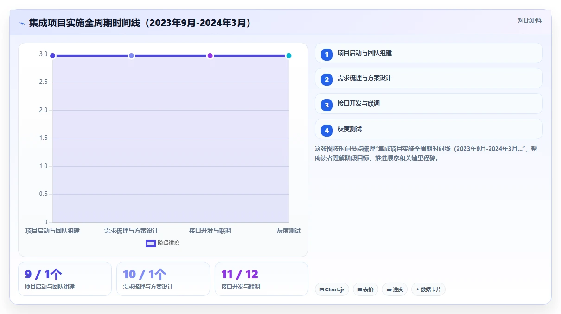This screenshot has width=561, height=314.
Task: Click chart point for 项目启动与团队组建
Action: click(x=52, y=56)
